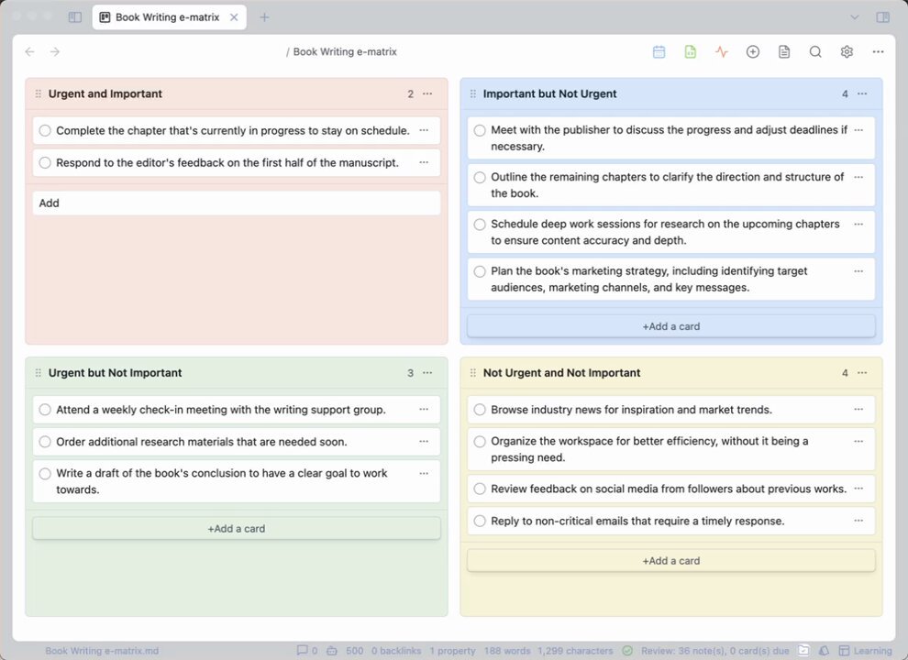
Task: Open options for 'Complete the chapter' card
Action: [424, 130]
